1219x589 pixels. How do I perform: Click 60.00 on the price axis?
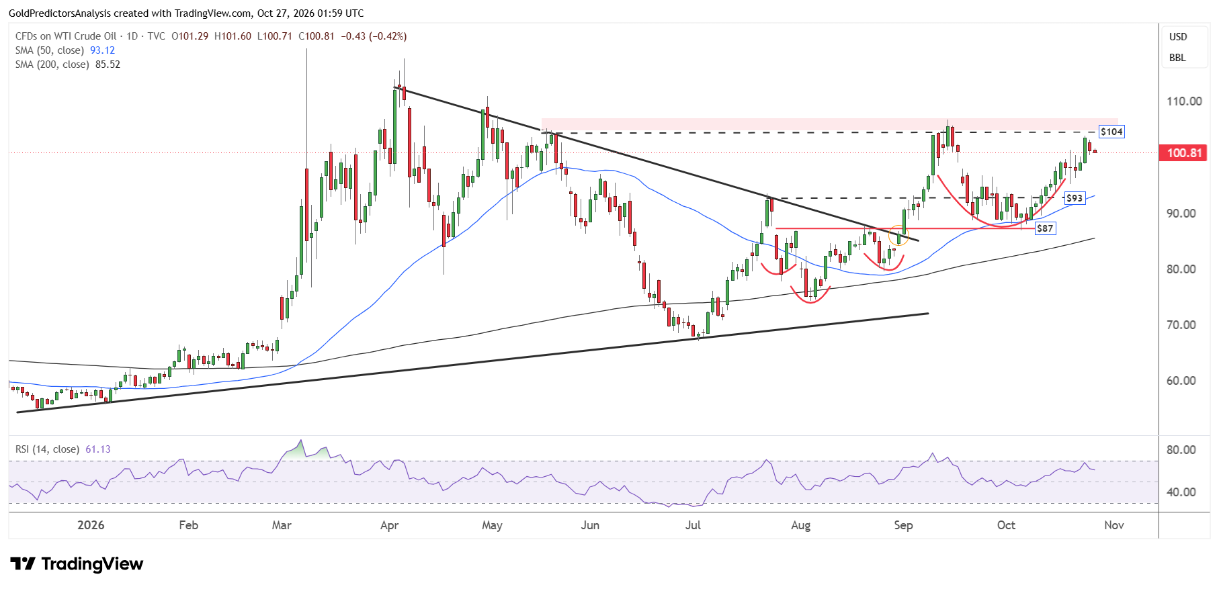[x=1181, y=381]
